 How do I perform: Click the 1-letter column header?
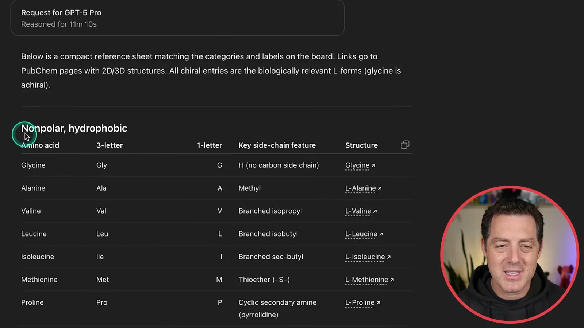(209, 145)
